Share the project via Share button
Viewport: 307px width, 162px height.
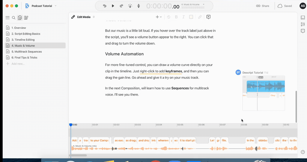pyautogui.click(x=263, y=6)
